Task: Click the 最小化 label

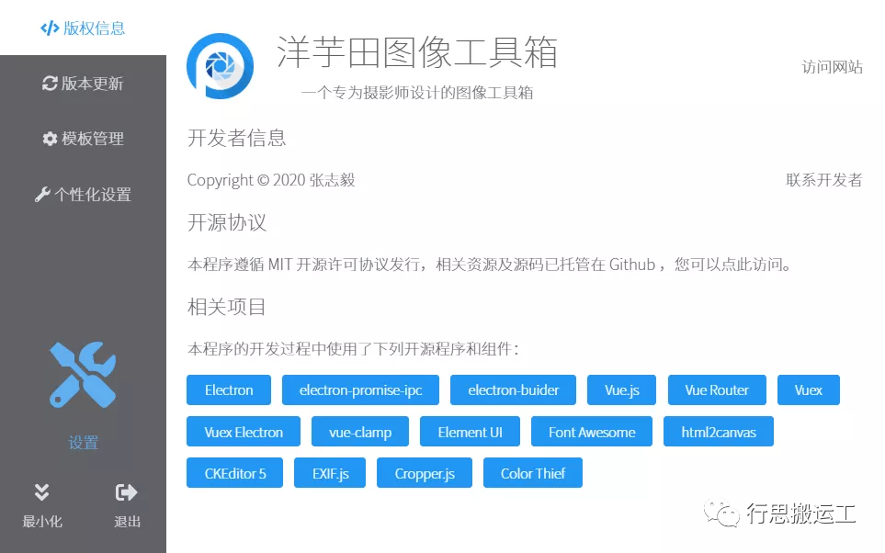Action: pos(41,522)
